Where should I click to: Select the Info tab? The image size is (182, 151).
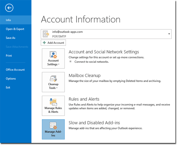pos(16,20)
